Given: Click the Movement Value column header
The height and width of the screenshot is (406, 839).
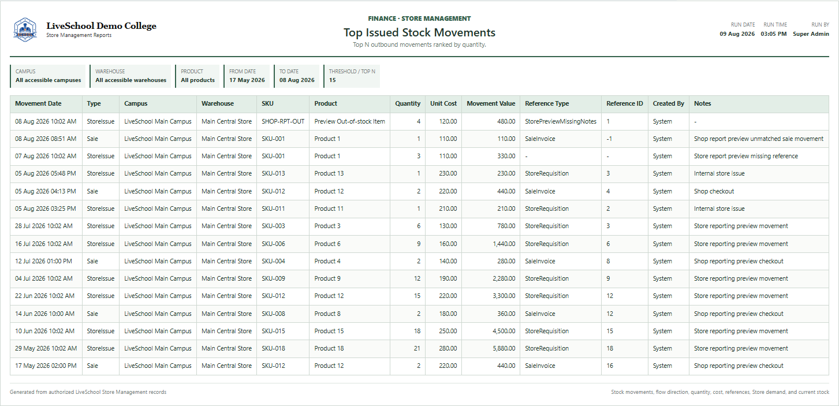Looking at the screenshot, I should pos(491,104).
